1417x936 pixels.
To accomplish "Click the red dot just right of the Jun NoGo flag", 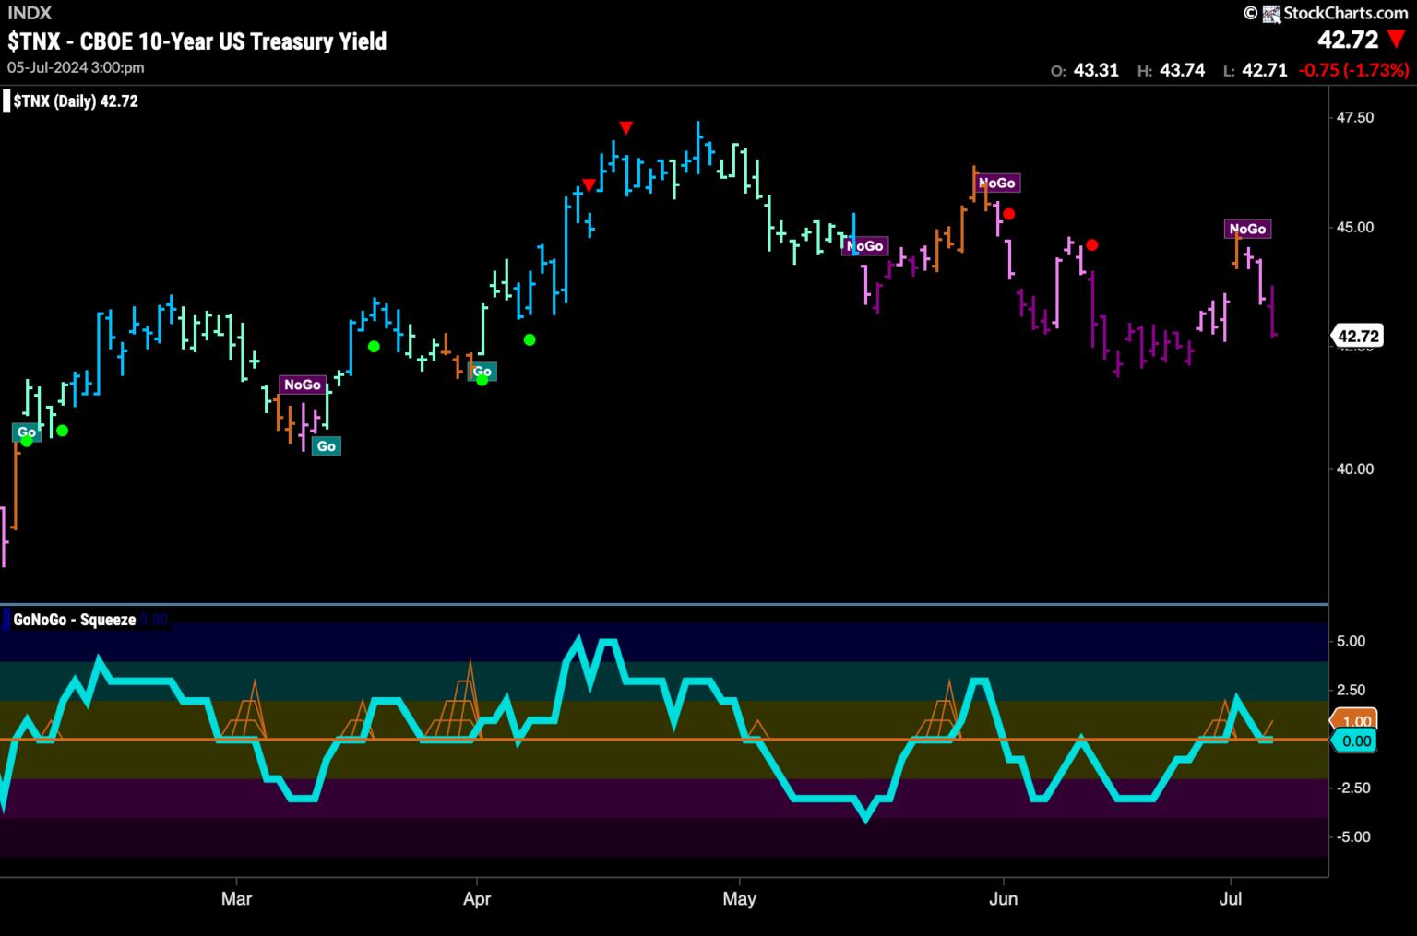I will (1009, 214).
